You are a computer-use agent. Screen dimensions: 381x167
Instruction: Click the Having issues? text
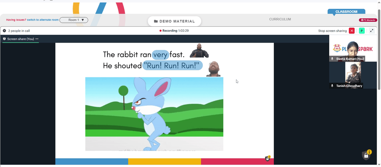[x=16, y=20]
